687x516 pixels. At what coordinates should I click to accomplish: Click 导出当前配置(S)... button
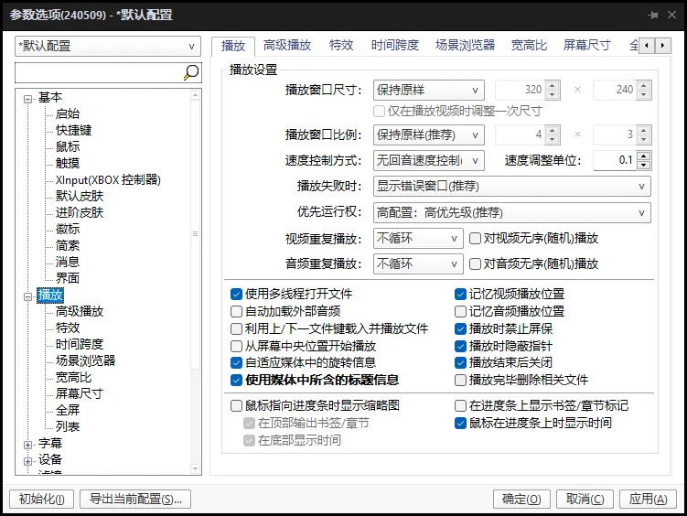135,499
